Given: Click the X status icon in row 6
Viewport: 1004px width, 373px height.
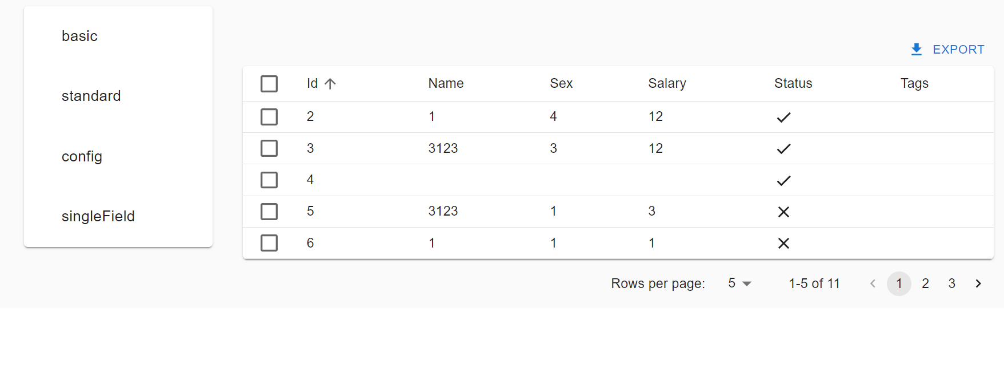Looking at the screenshot, I should pos(783,243).
